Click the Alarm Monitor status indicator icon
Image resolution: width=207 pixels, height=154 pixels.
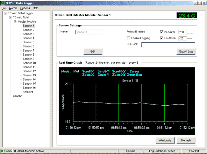(x=15, y=151)
